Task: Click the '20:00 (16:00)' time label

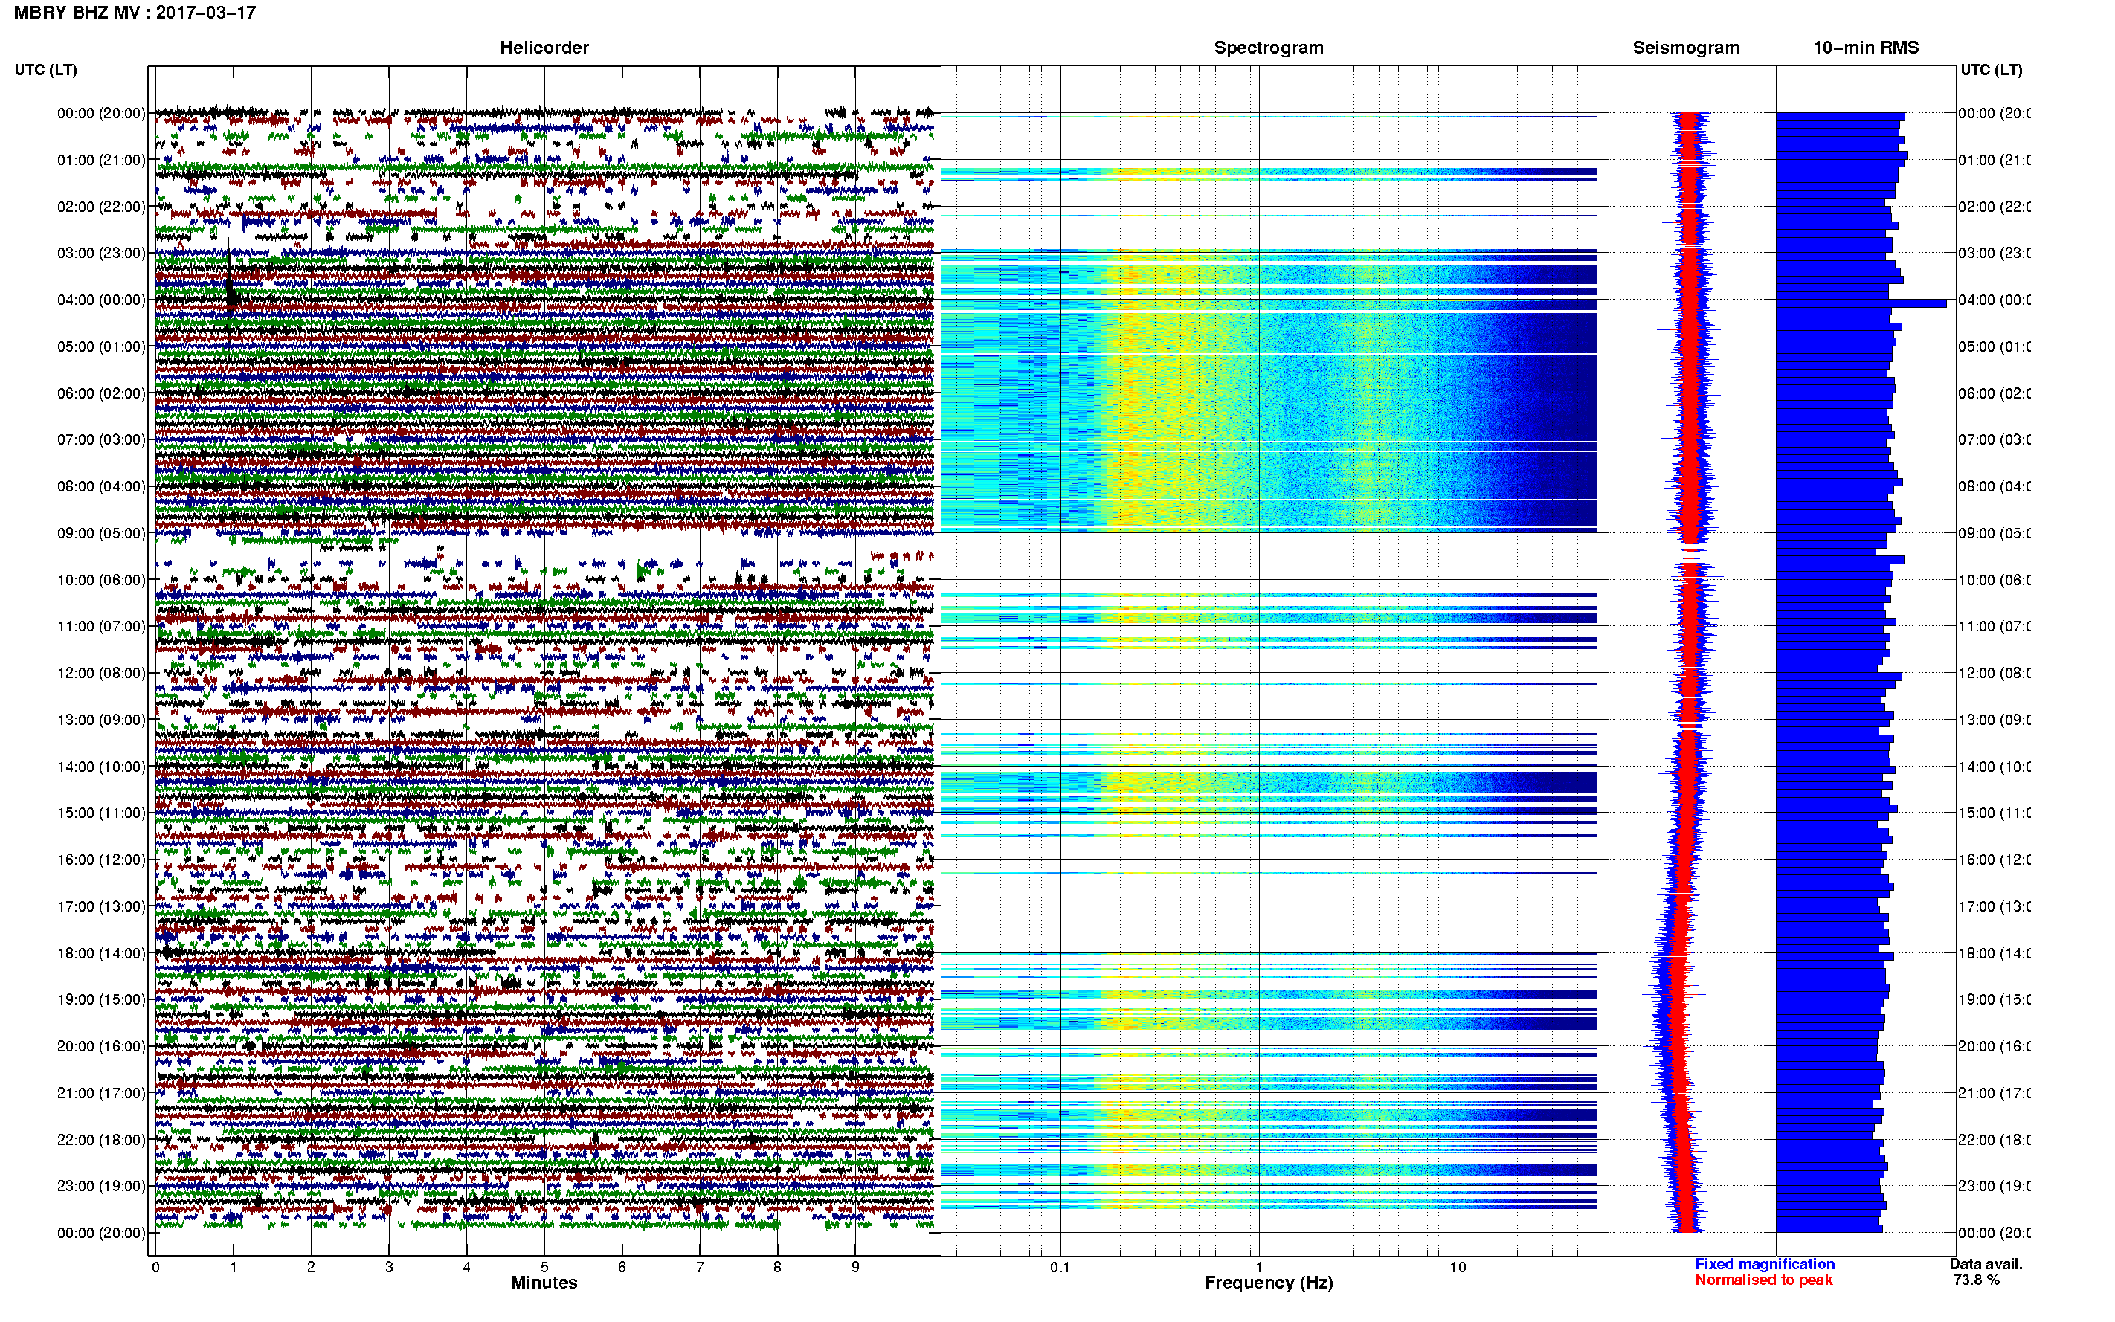Action: (x=101, y=1047)
